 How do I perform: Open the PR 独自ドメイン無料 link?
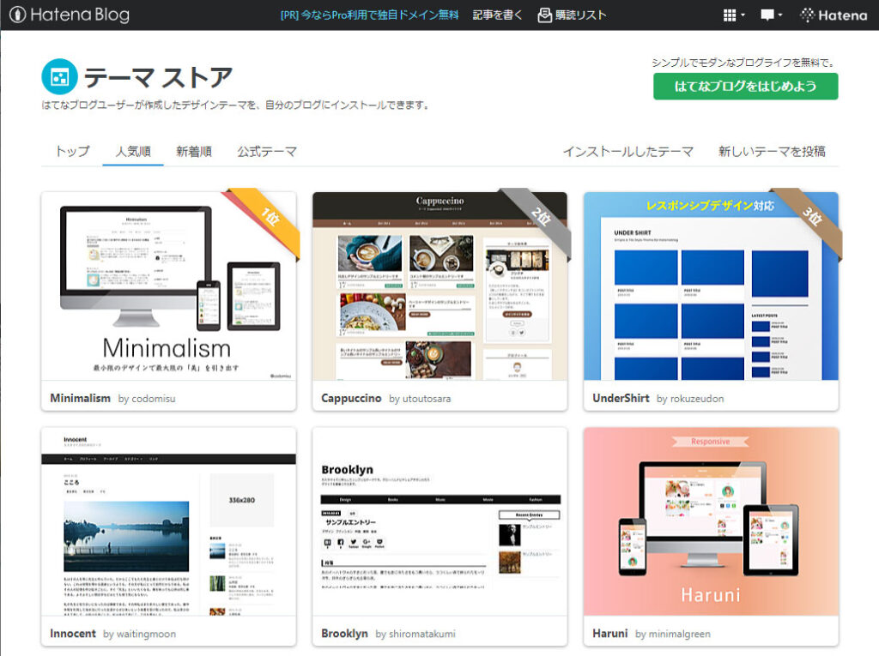[x=369, y=15]
